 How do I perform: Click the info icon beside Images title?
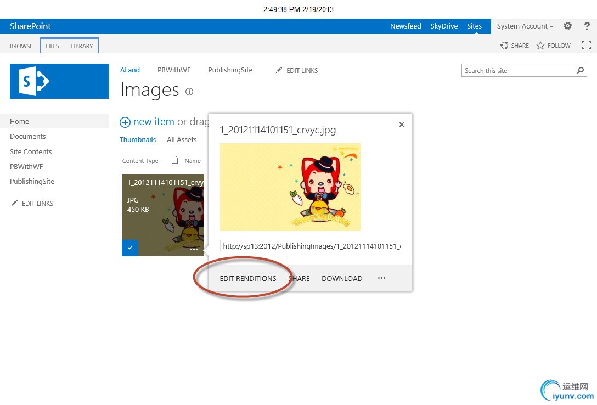click(189, 92)
